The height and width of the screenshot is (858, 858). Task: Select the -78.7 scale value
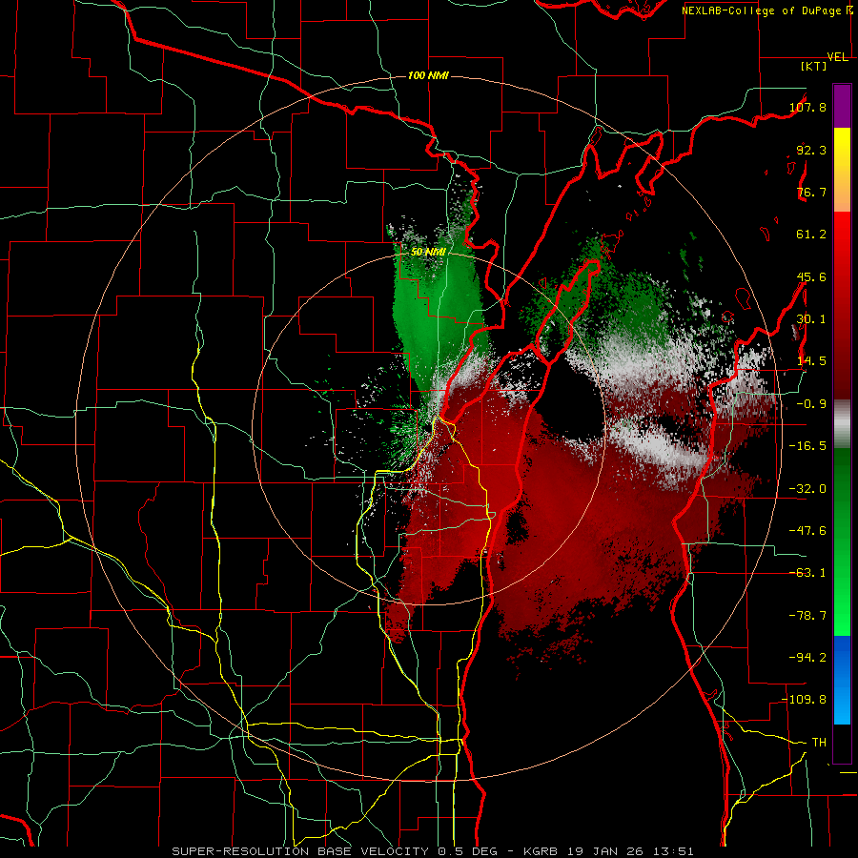click(807, 616)
